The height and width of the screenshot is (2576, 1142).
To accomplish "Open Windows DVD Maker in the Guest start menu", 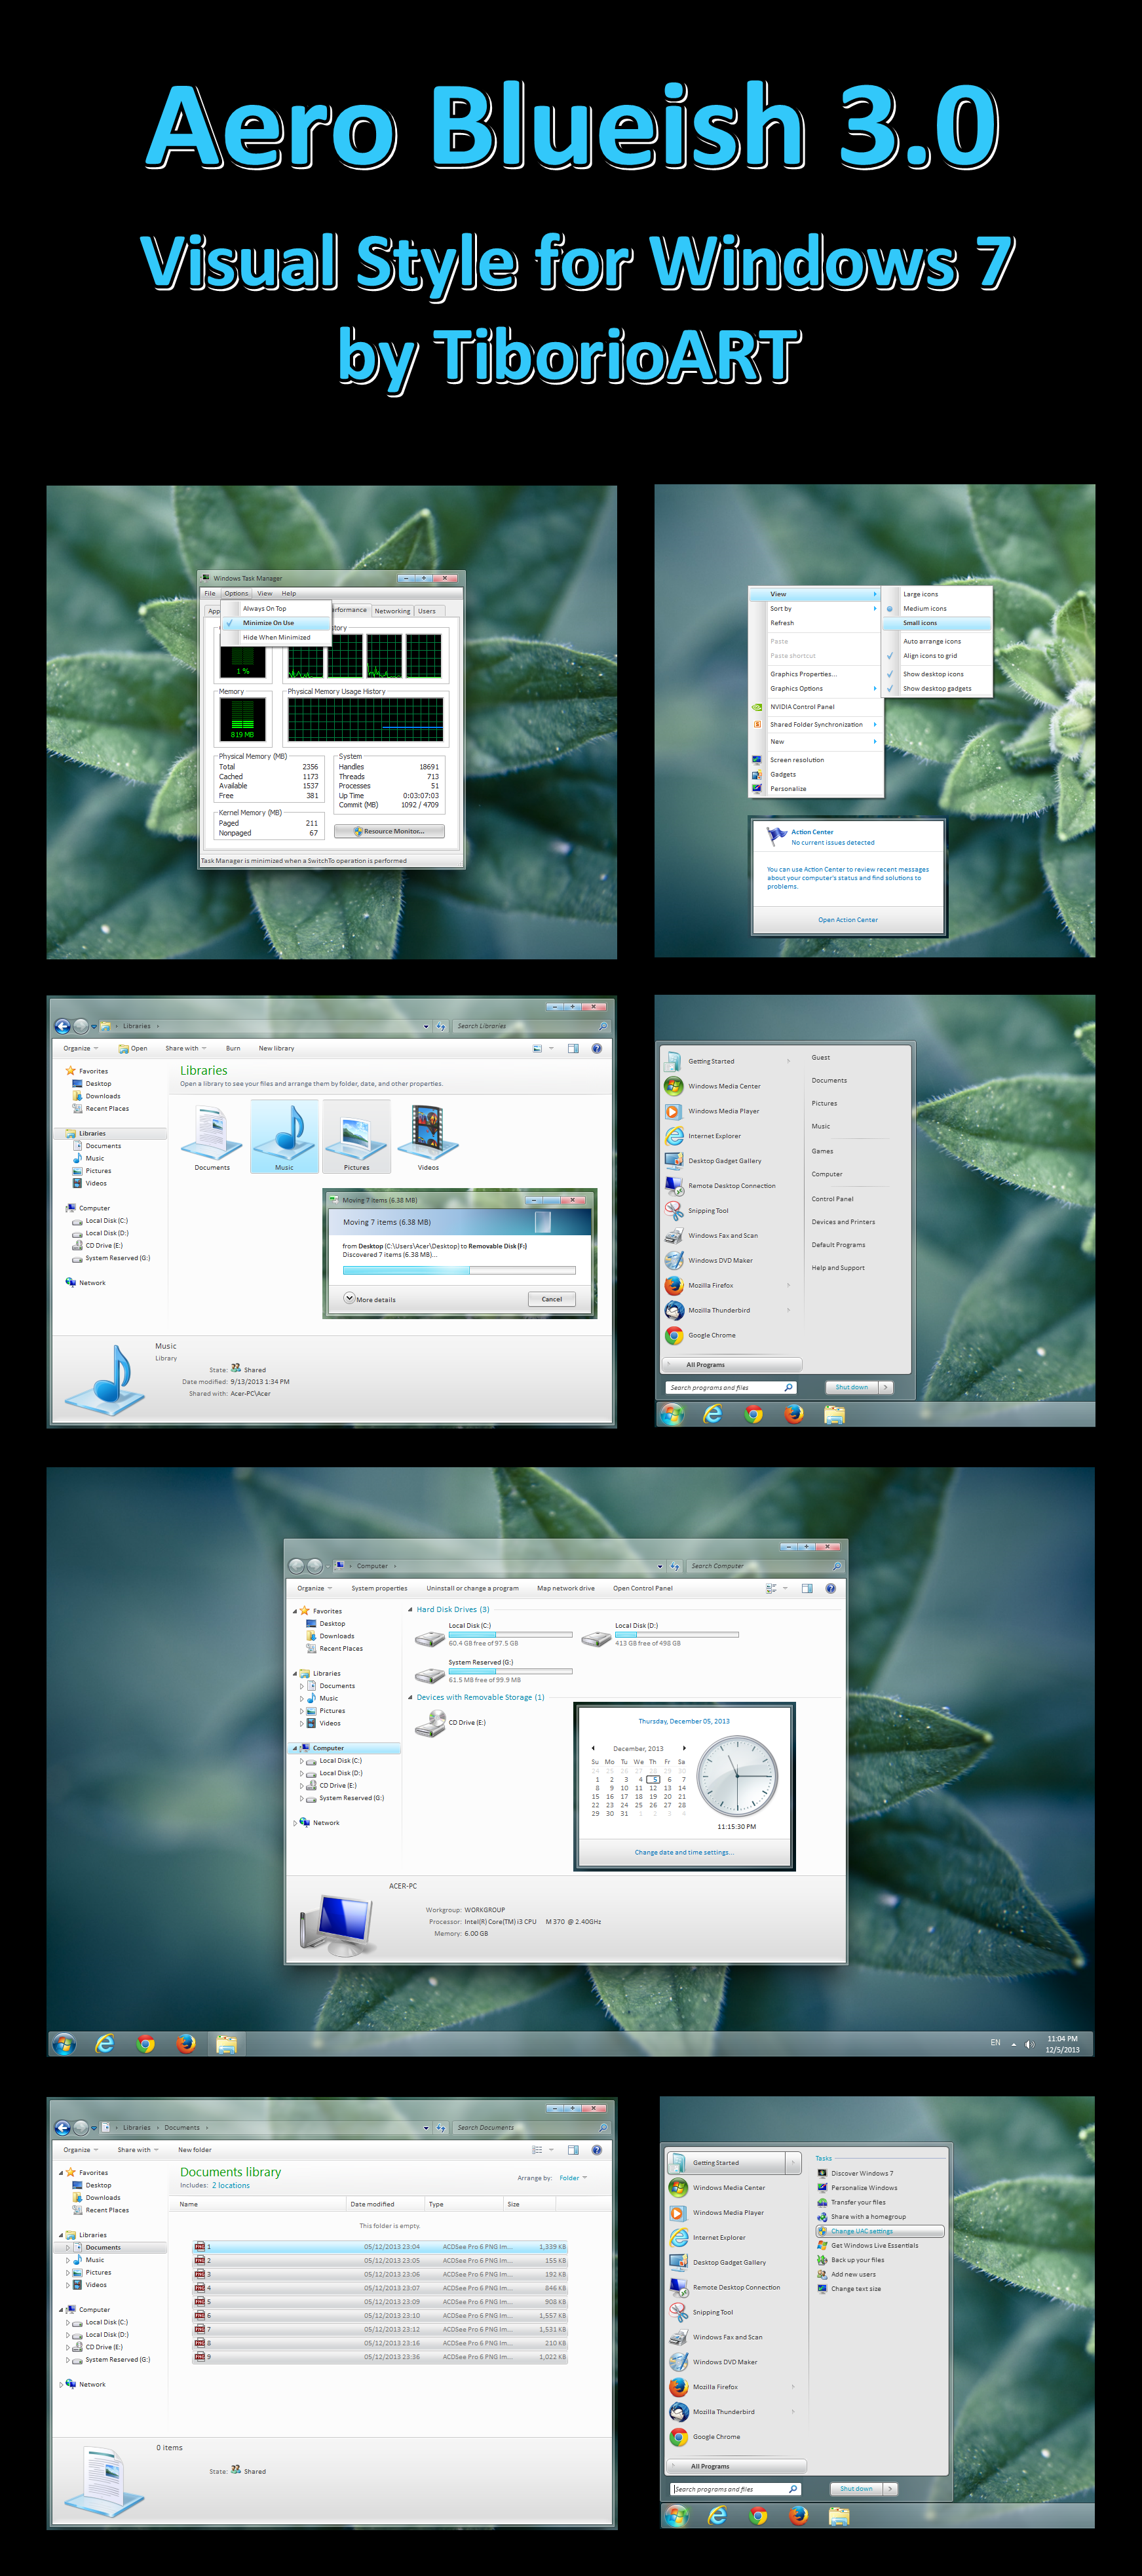I will pyautogui.click(x=709, y=1261).
